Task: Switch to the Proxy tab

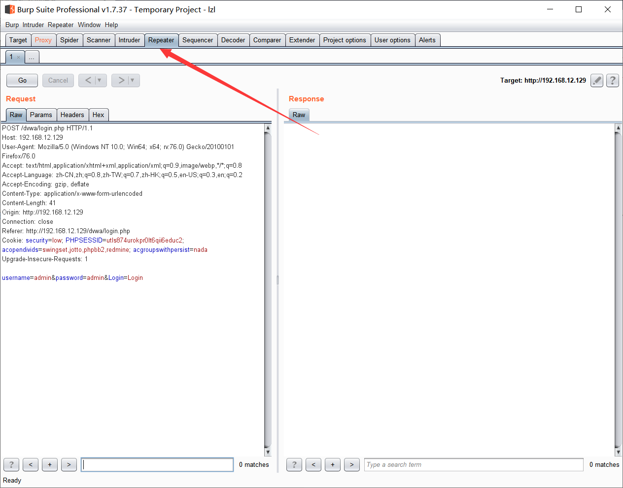Action: tap(43, 40)
